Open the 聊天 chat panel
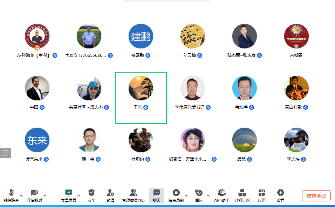Image resolution: width=335 pixels, height=207 pixels. 157,196
